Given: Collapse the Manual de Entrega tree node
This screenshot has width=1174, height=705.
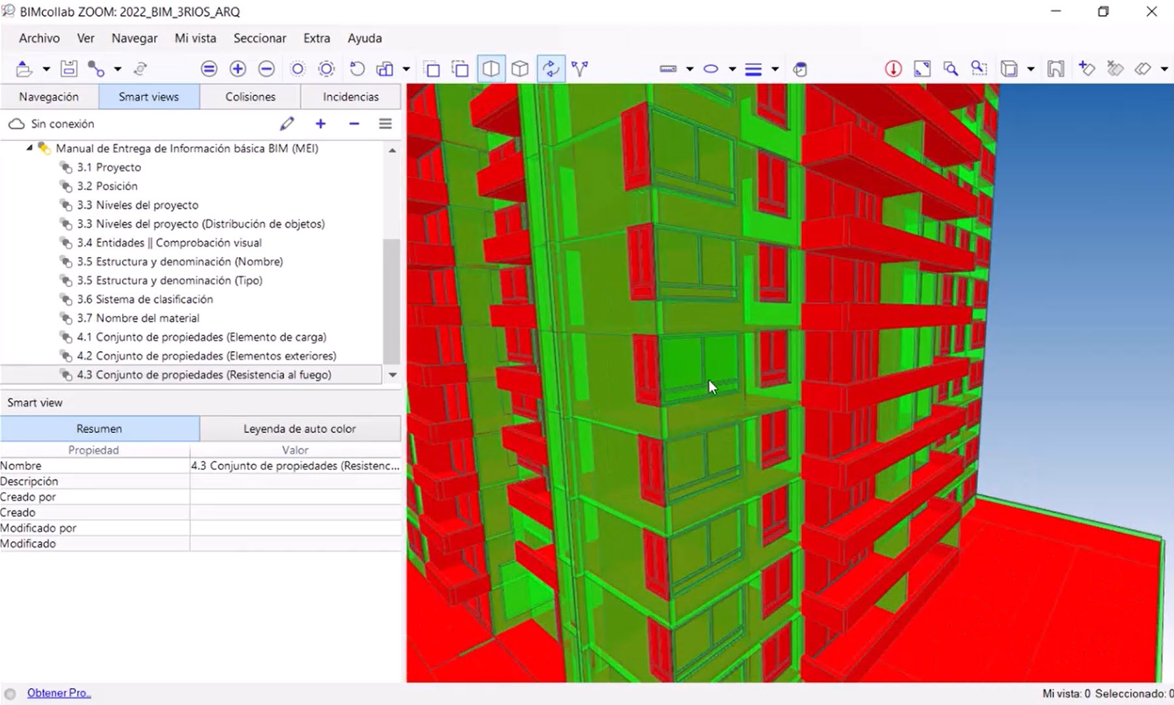Looking at the screenshot, I should point(29,148).
